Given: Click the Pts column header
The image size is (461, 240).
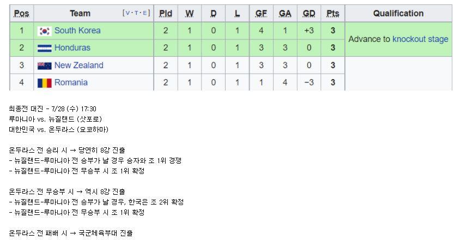Looking at the screenshot, I should (x=333, y=14).
